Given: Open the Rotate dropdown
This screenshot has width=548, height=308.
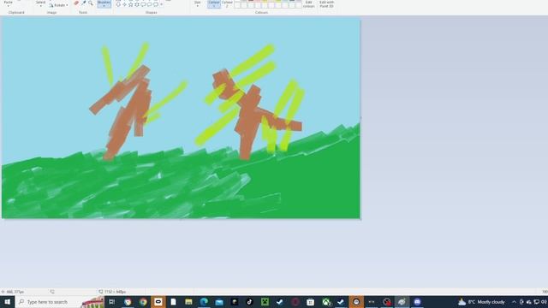Looking at the screenshot, I should click(59, 5).
